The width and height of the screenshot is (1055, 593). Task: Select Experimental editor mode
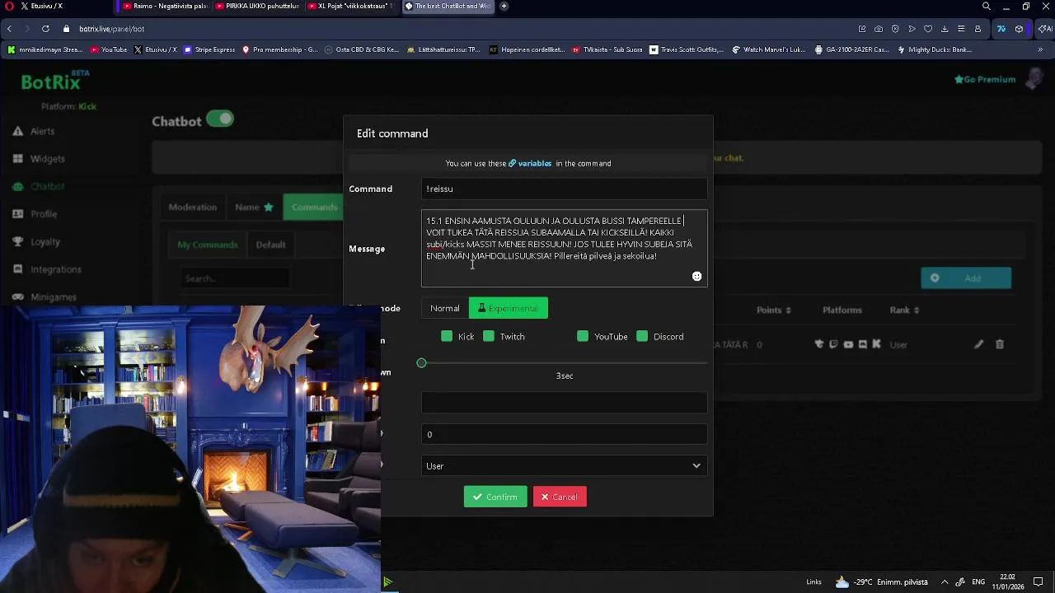(508, 308)
